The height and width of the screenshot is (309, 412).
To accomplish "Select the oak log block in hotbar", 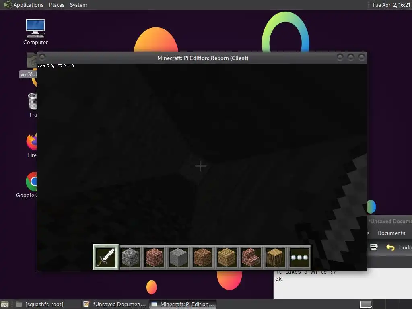I will click(x=275, y=257).
